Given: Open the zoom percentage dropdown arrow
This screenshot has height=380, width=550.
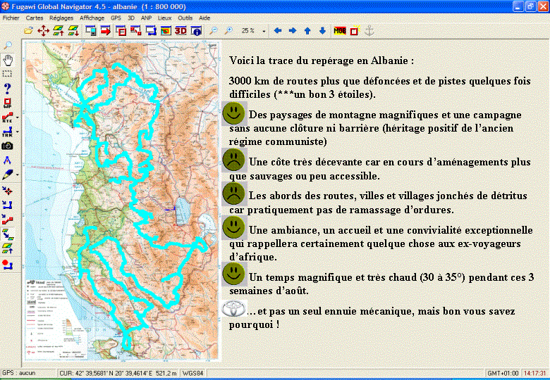Looking at the screenshot, I should point(264,31).
